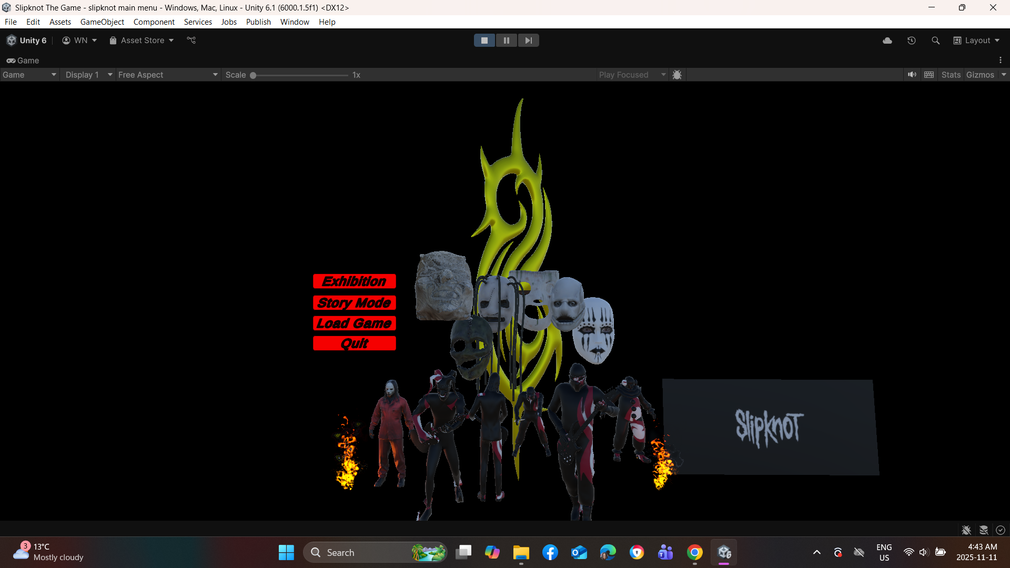Open the Display 1 dropdown
1010x568 pixels.
tap(88, 75)
